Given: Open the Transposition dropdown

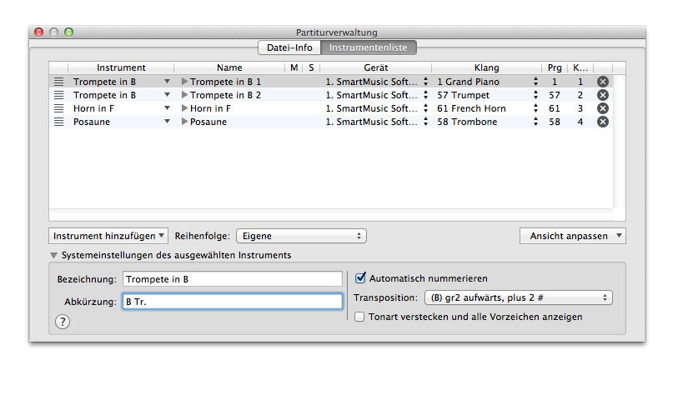Looking at the screenshot, I should click(518, 297).
